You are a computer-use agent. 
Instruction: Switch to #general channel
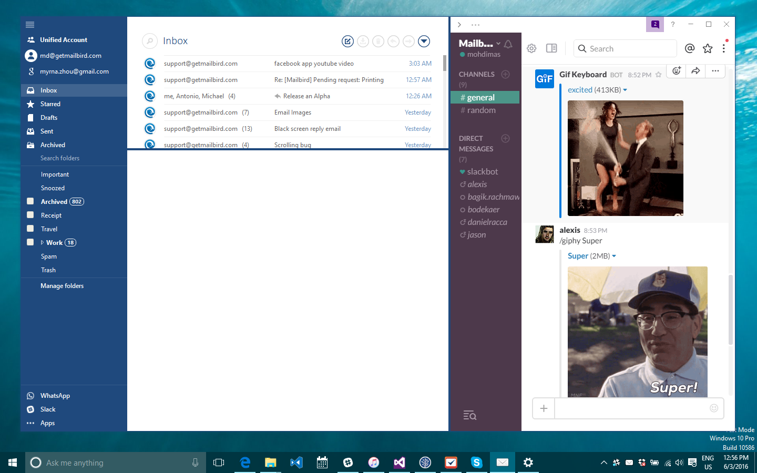tap(485, 97)
